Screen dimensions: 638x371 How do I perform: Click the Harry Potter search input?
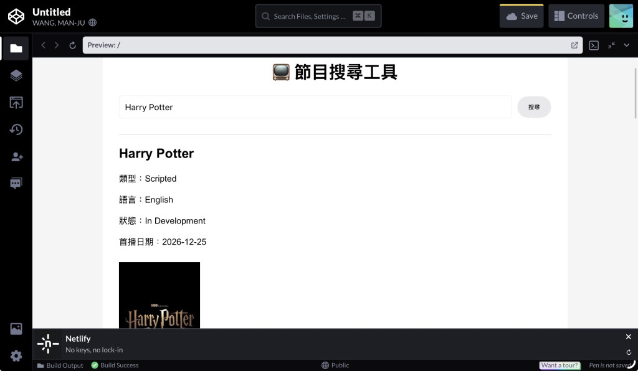pyautogui.click(x=315, y=107)
